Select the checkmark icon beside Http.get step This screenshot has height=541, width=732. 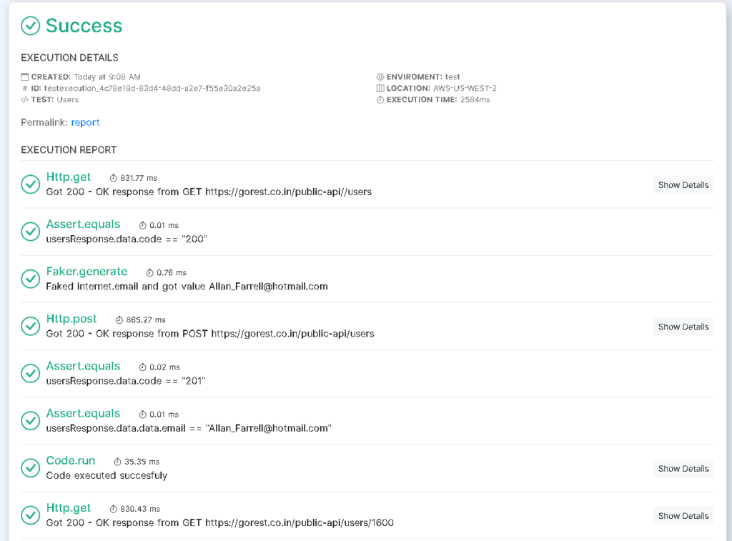pos(30,184)
